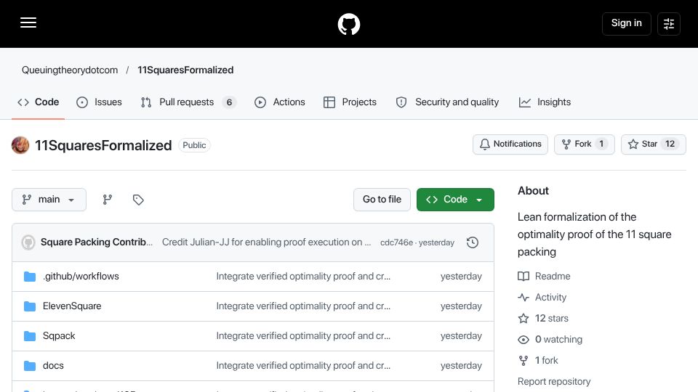View tags icon
This screenshot has height=392, width=698.
[138, 200]
